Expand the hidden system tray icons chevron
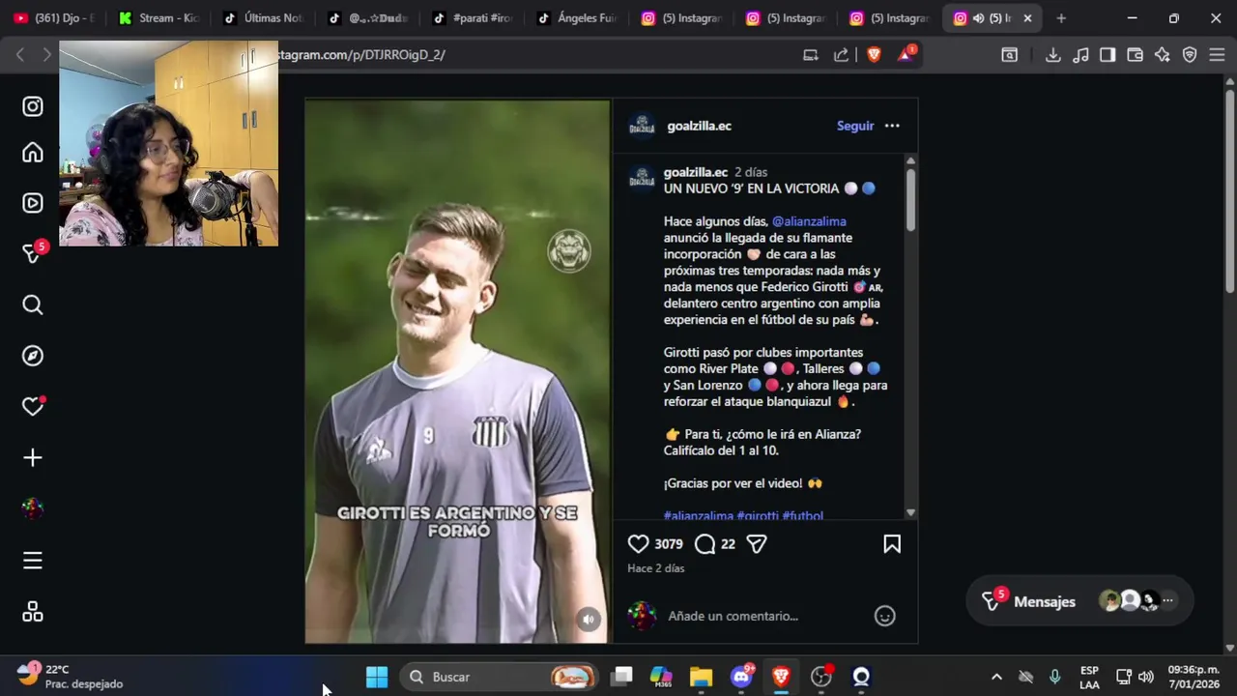 click(996, 677)
